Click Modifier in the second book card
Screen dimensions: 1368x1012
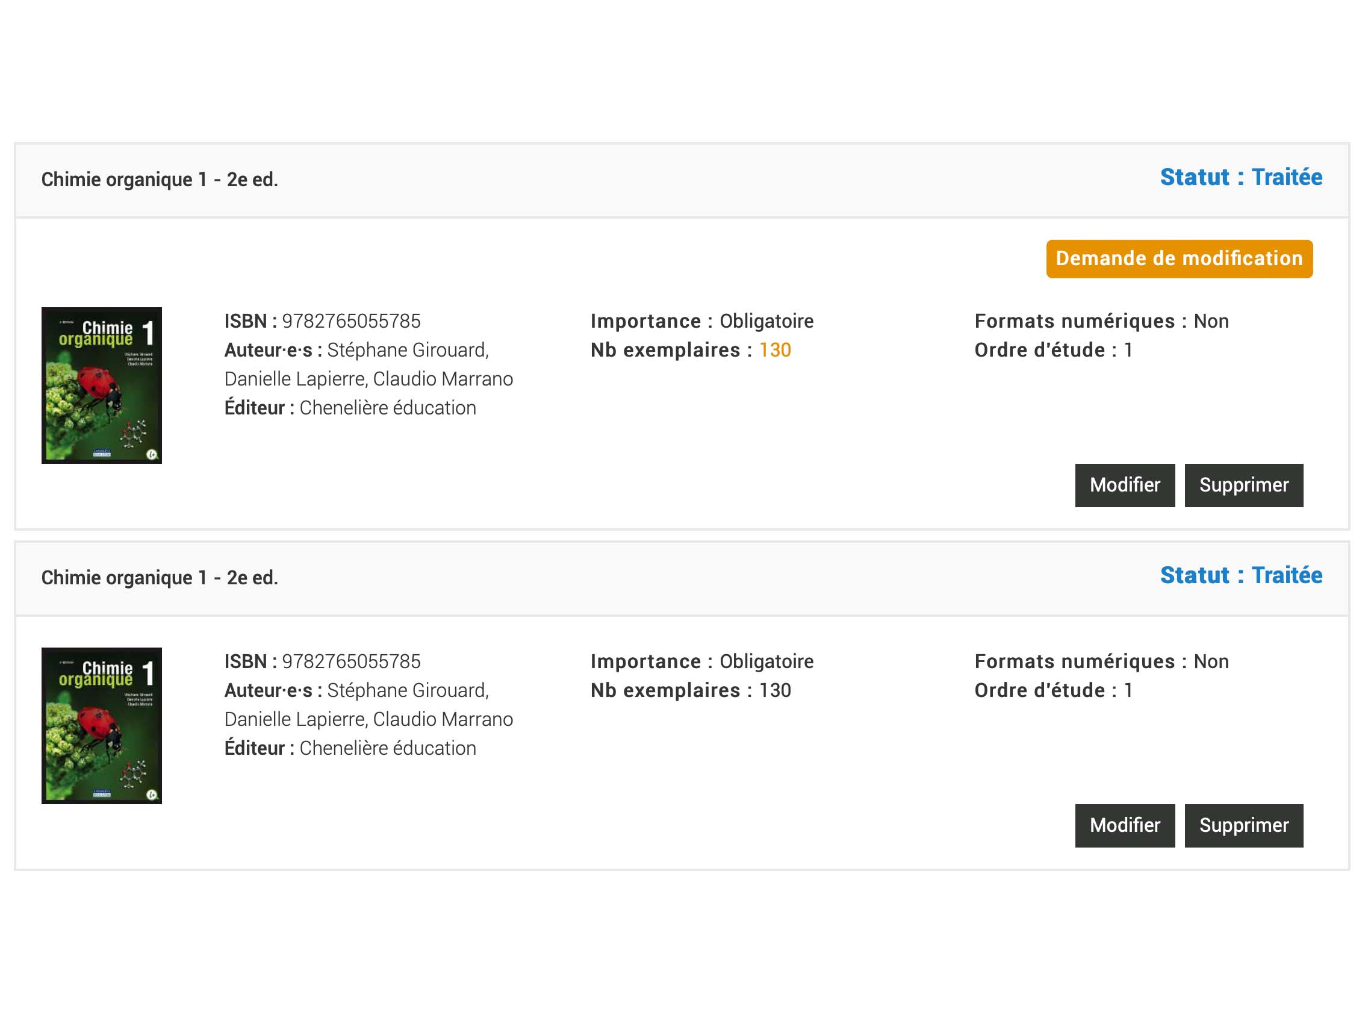point(1124,825)
